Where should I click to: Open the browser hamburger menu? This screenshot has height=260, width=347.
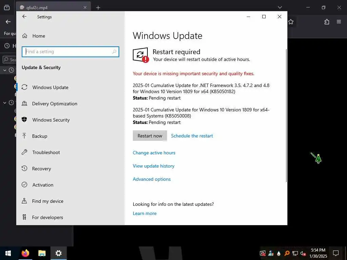339,22
